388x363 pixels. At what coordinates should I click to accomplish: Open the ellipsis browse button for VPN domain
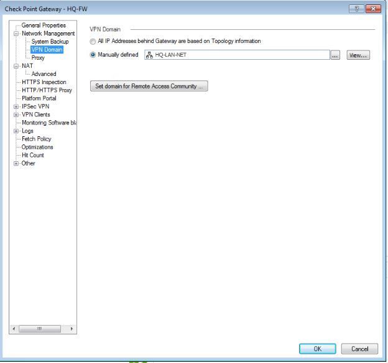(335, 55)
